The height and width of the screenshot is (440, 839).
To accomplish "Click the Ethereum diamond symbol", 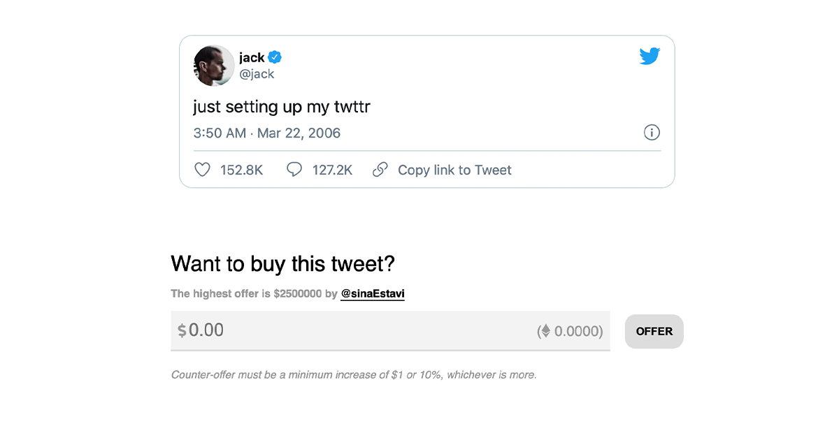I will coord(544,331).
